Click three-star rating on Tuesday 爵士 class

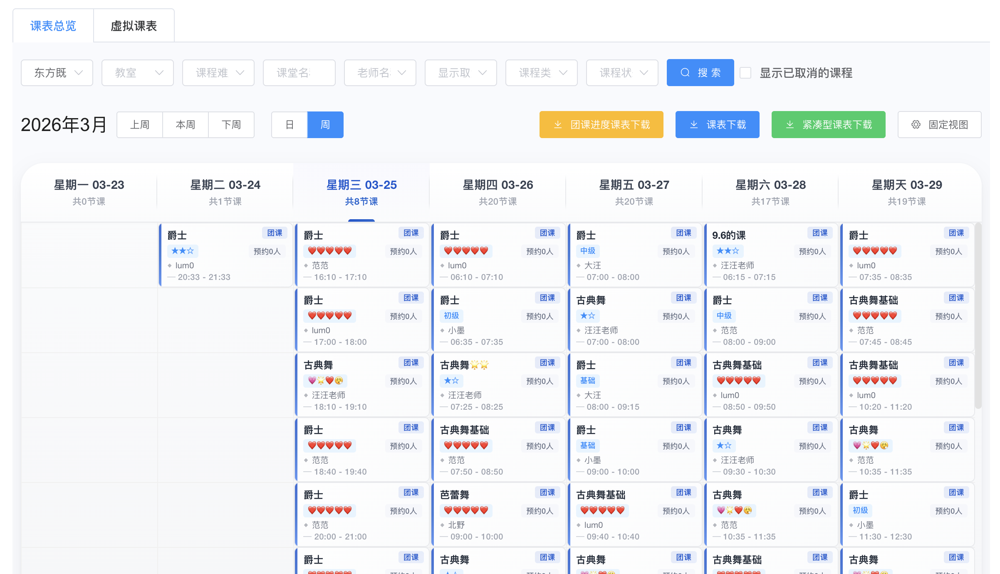183,251
